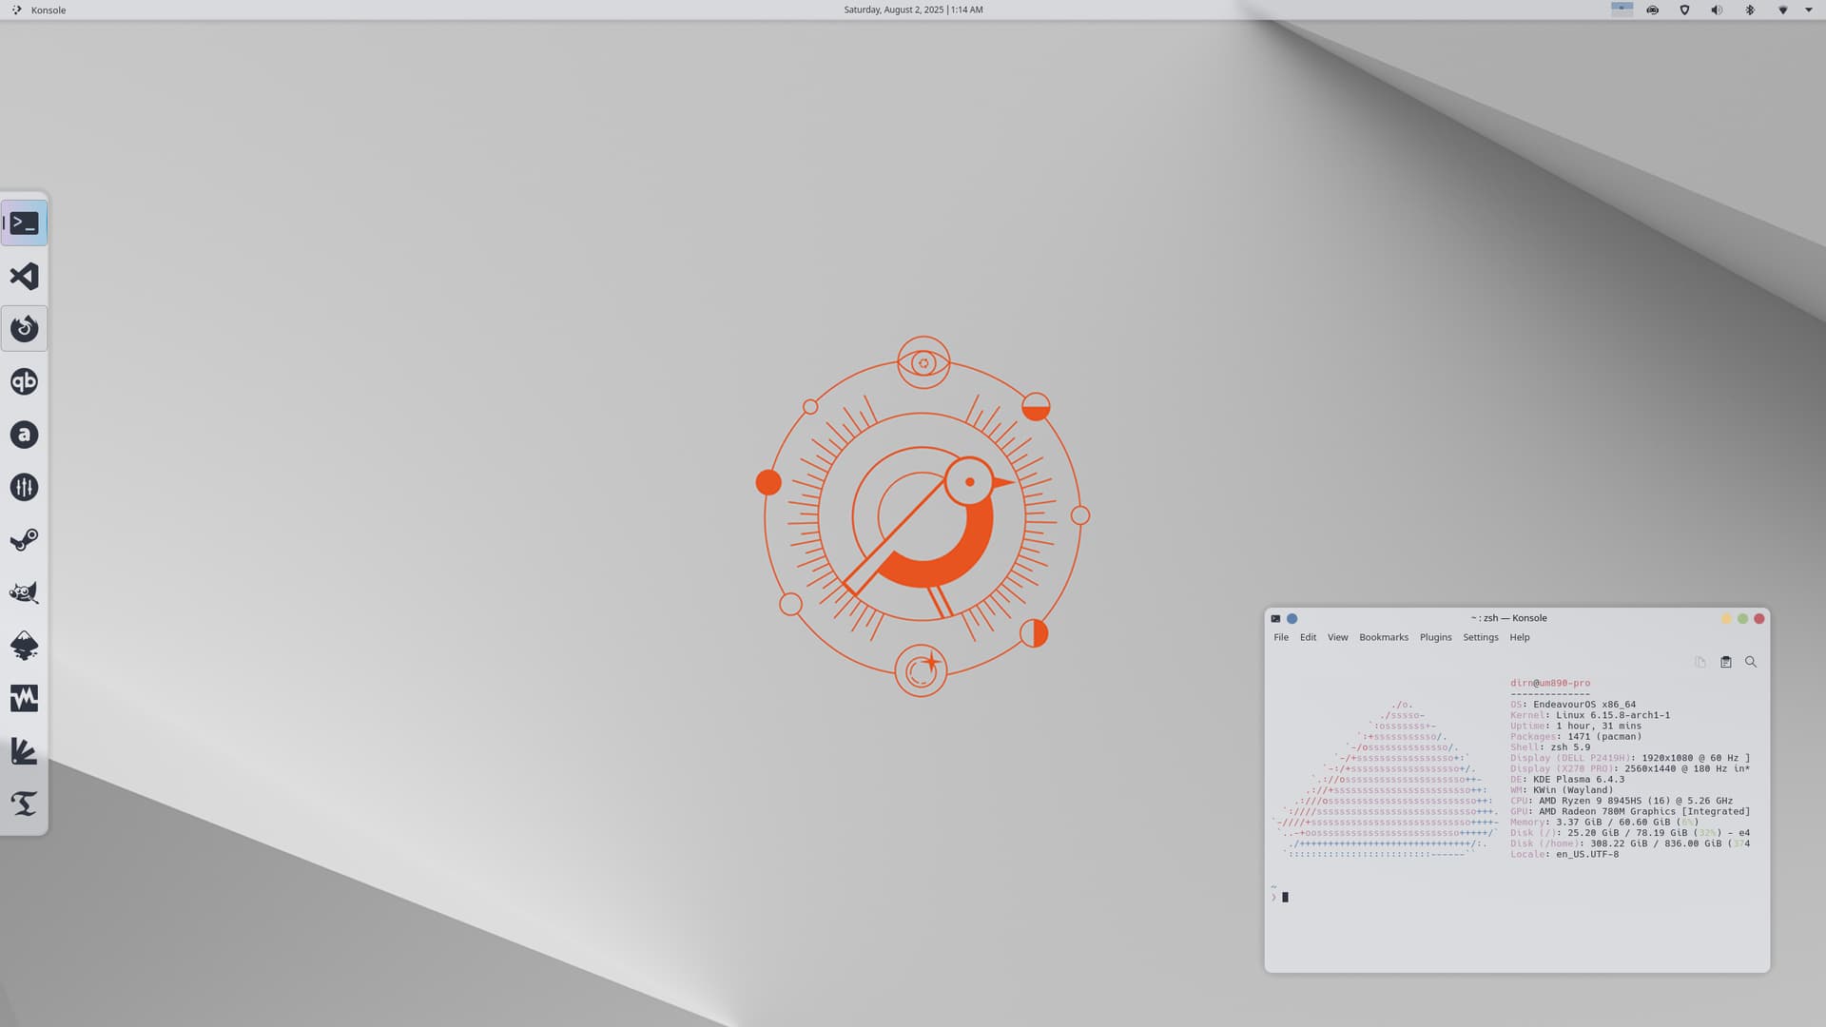Image resolution: width=1826 pixels, height=1027 pixels.
Task: Click the 'Packages: 1471 (pacman)' line
Action: pyautogui.click(x=1576, y=736)
